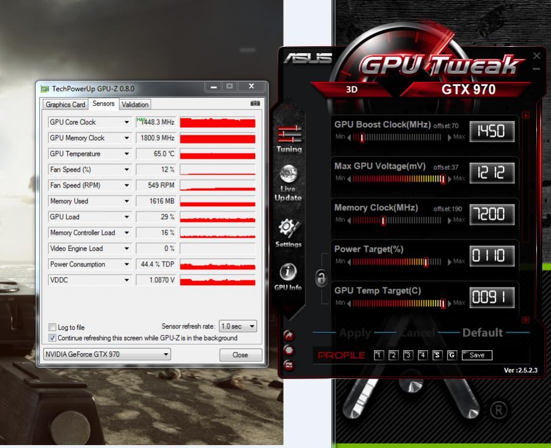This screenshot has height=448, width=551.
Task: Click GPU Core Clock sensor graph
Action: click(x=217, y=122)
